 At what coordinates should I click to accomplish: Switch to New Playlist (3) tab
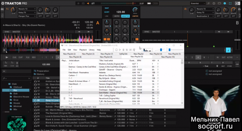pyautogui.click(x=88, y=54)
